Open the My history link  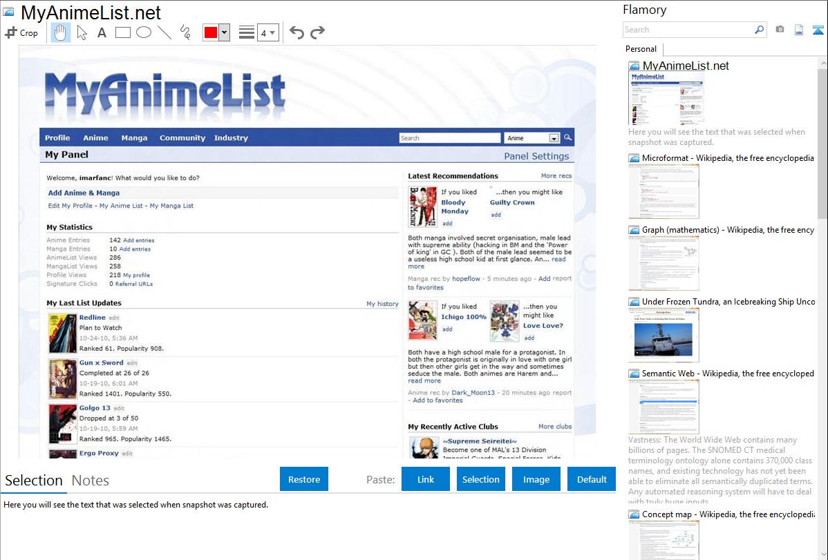pos(382,304)
